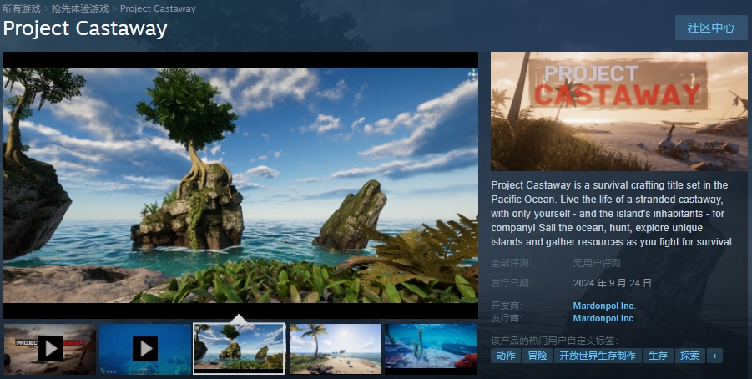Select the 开放世界生存制作 tag
This screenshot has height=379, width=752.
click(598, 356)
